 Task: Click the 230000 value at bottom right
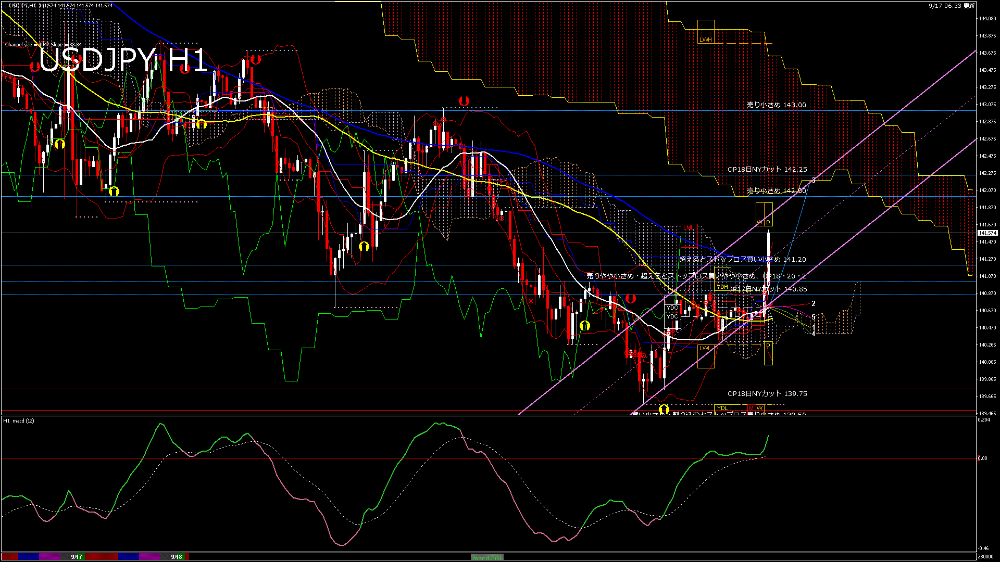[986, 556]
